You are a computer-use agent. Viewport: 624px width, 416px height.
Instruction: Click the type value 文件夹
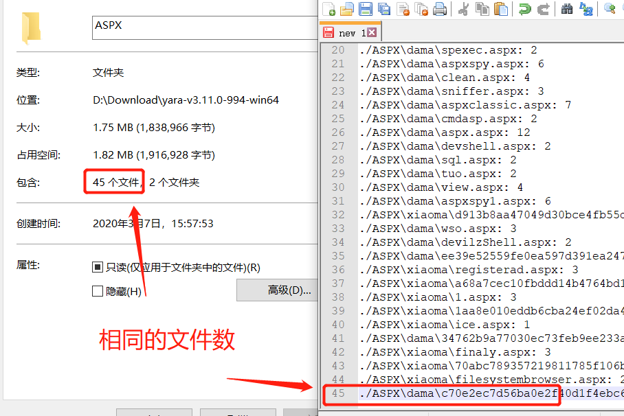click(109, 72)
